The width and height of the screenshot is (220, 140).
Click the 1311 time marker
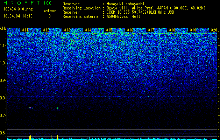tap(24, 30)
